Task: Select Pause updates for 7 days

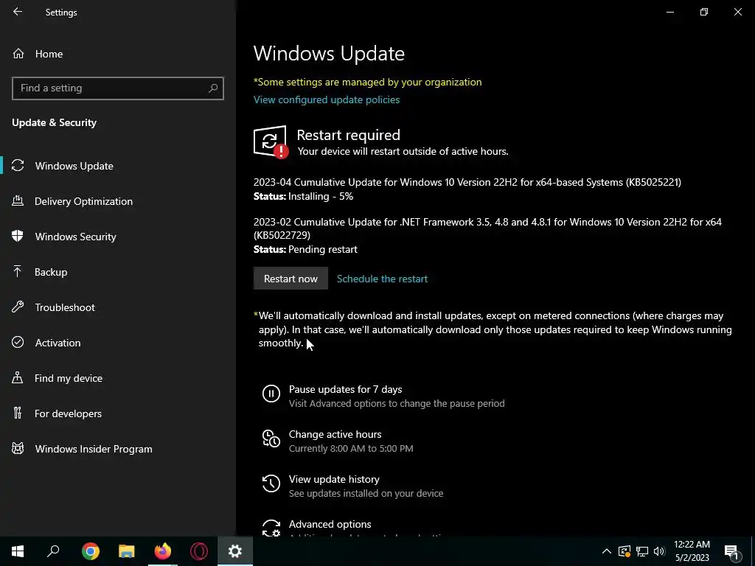Action: [345, 389]
